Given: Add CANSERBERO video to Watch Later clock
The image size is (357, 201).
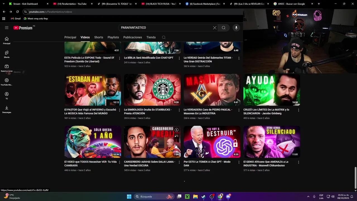Looking at the screenshot, I should pyautogui.click(x=177, y=130).
